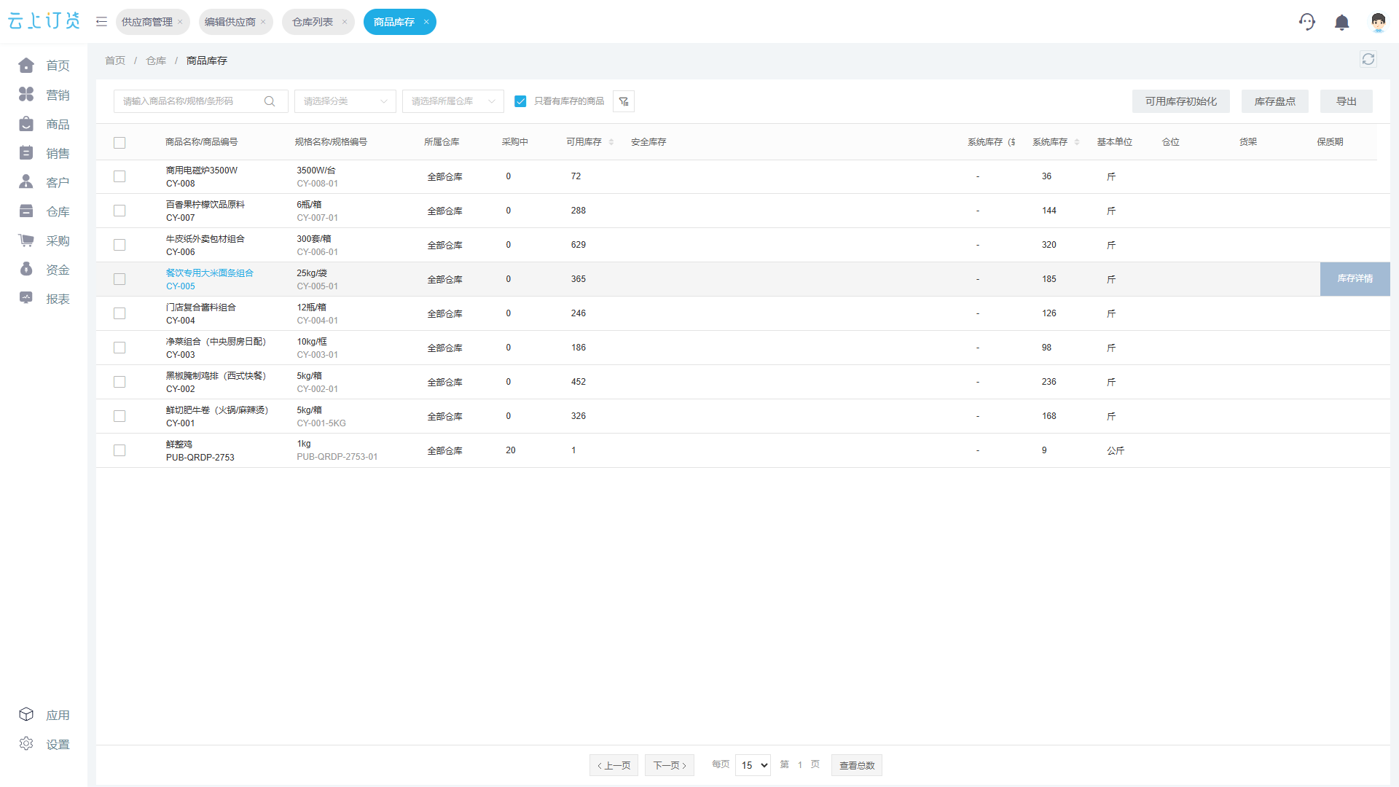Uncheck 只看有库存的商品 checkbox
The width and height of the screenshot is (1399, 787).
click(520, 101)
